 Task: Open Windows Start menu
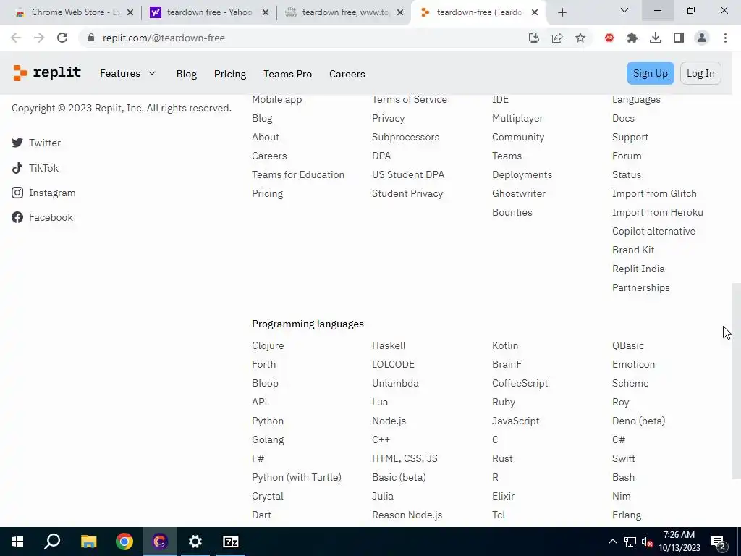[17, 542]
